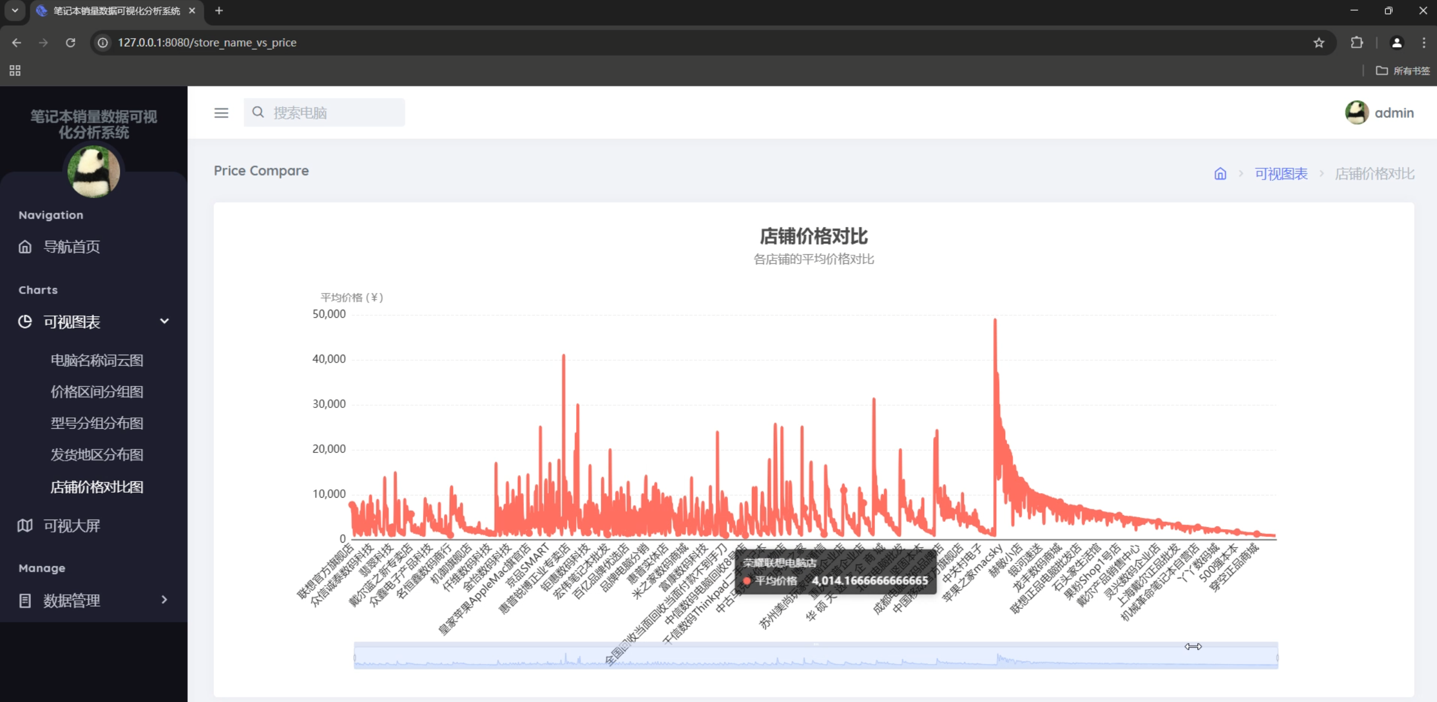Select the 店铺价格对比图 menu item
1437x702 pixels.
pyautogui.click(x=97, y=487)
